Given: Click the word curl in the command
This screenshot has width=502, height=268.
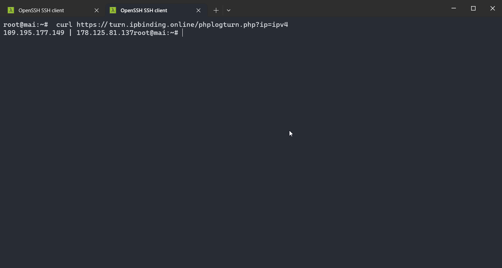Looking at the screenshot, I should [x=64, y=24].
